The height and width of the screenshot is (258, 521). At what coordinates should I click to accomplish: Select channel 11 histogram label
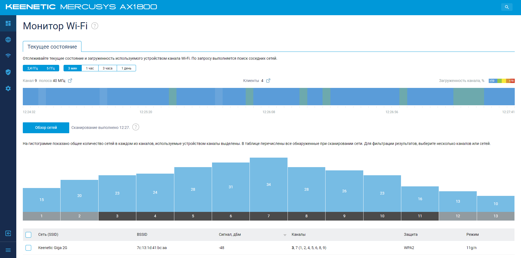[420, 216]
